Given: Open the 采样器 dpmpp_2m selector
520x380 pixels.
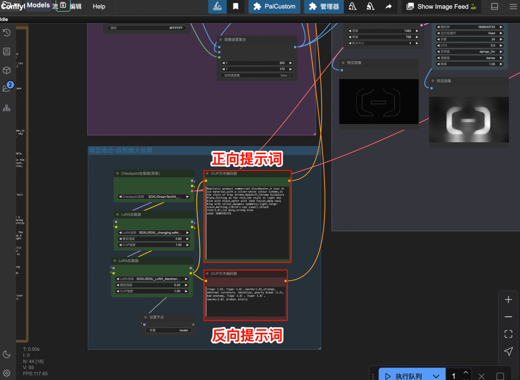Looking at the screenshot, I should click(x=470, y=52).
